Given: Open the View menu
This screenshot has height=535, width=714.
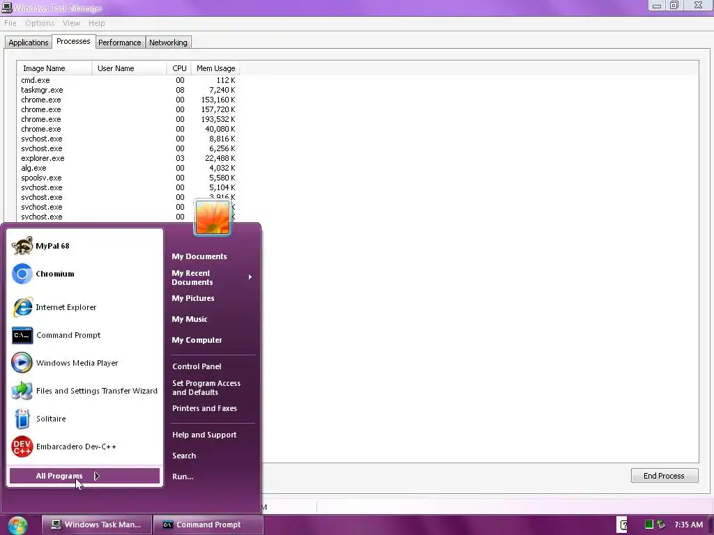Looking at the screenshot, I should pos(71,23).
